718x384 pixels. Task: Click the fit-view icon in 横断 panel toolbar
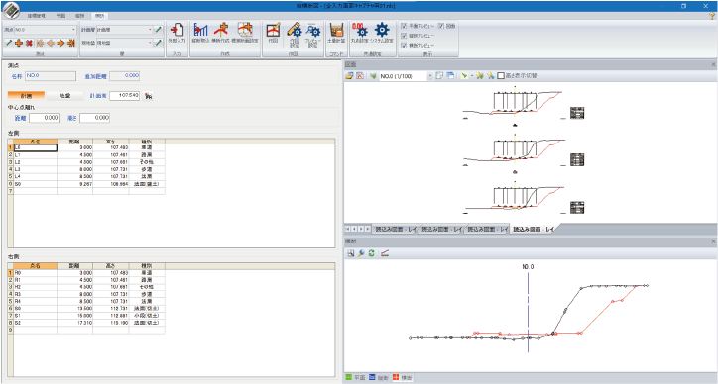351,253
